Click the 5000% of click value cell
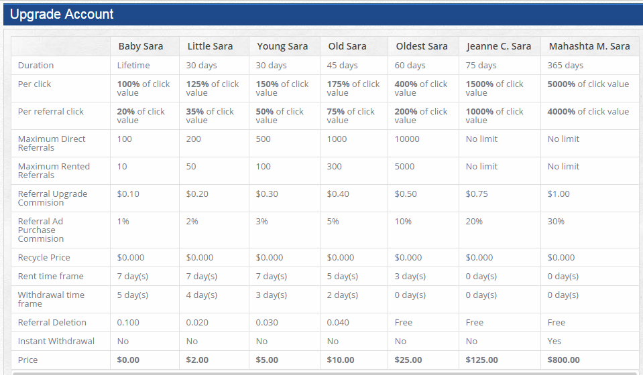Screen dimensions: 643x375 click(x=588, y=84)
